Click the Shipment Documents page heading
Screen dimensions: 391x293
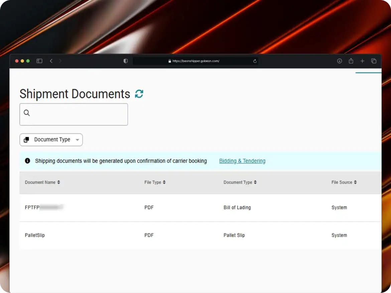coord(75,94)
